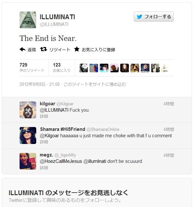Open the @HoezCallMeJesus mention
Viewport: 194px width, 207px height.
tap(61, 161)
